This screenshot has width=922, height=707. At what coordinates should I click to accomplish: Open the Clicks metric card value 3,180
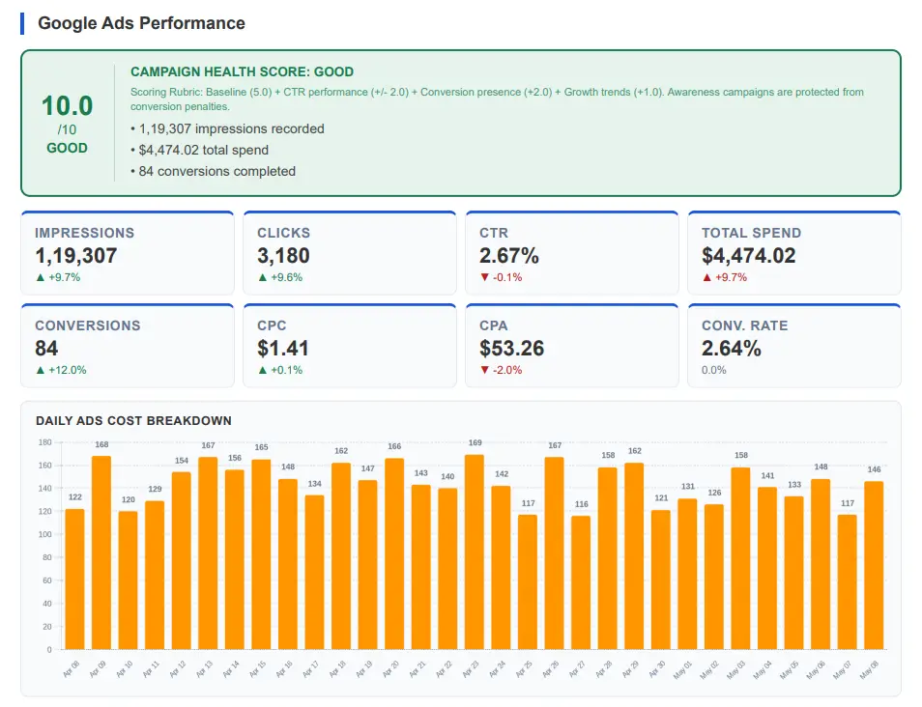[283, 256]
